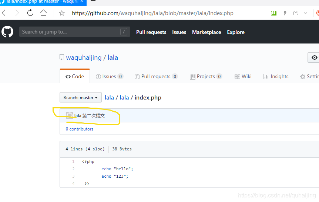Open the Branch: master dropdown
The height and width of the screenshot is (202, 319).
click(x=81, y=97)
